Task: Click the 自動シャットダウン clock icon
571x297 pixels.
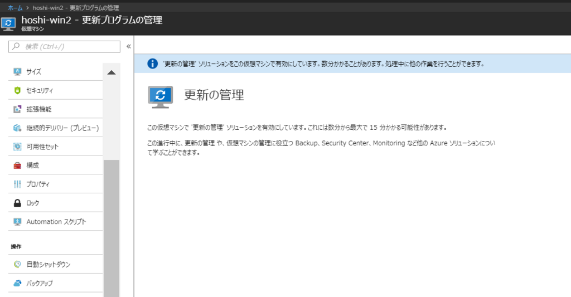Action: pos(17,264)
